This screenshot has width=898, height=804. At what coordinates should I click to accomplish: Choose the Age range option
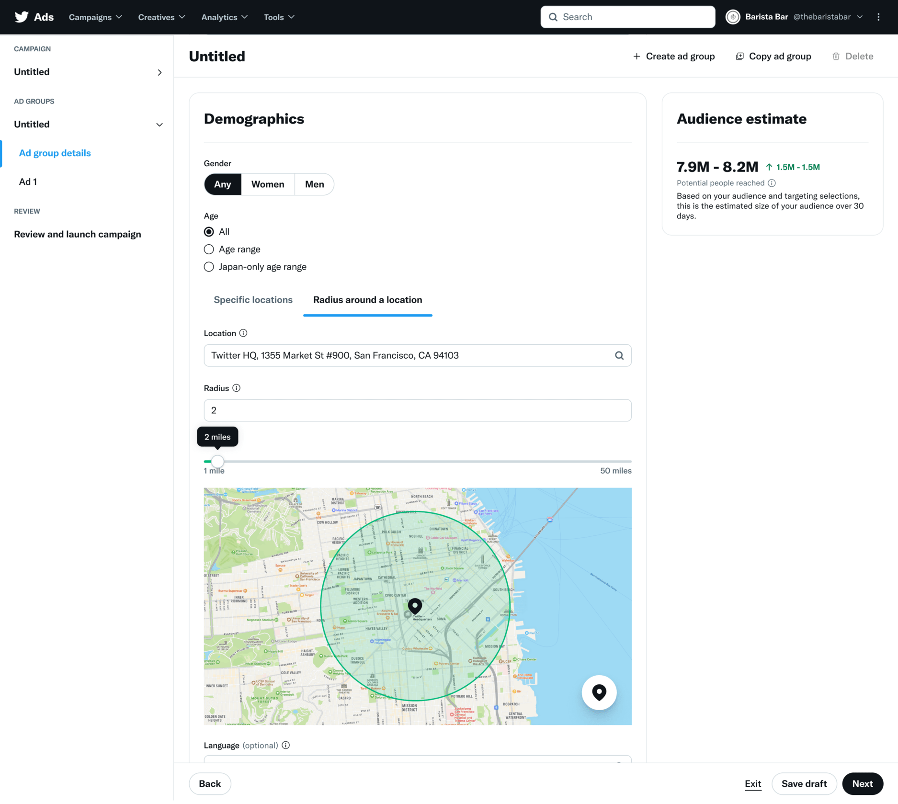[x=209, y=249]
